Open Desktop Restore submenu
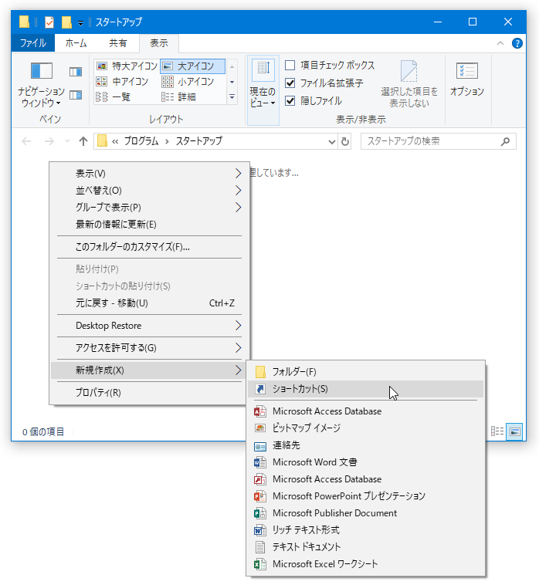This screenshot has height=585, width=539. [149, 326]
